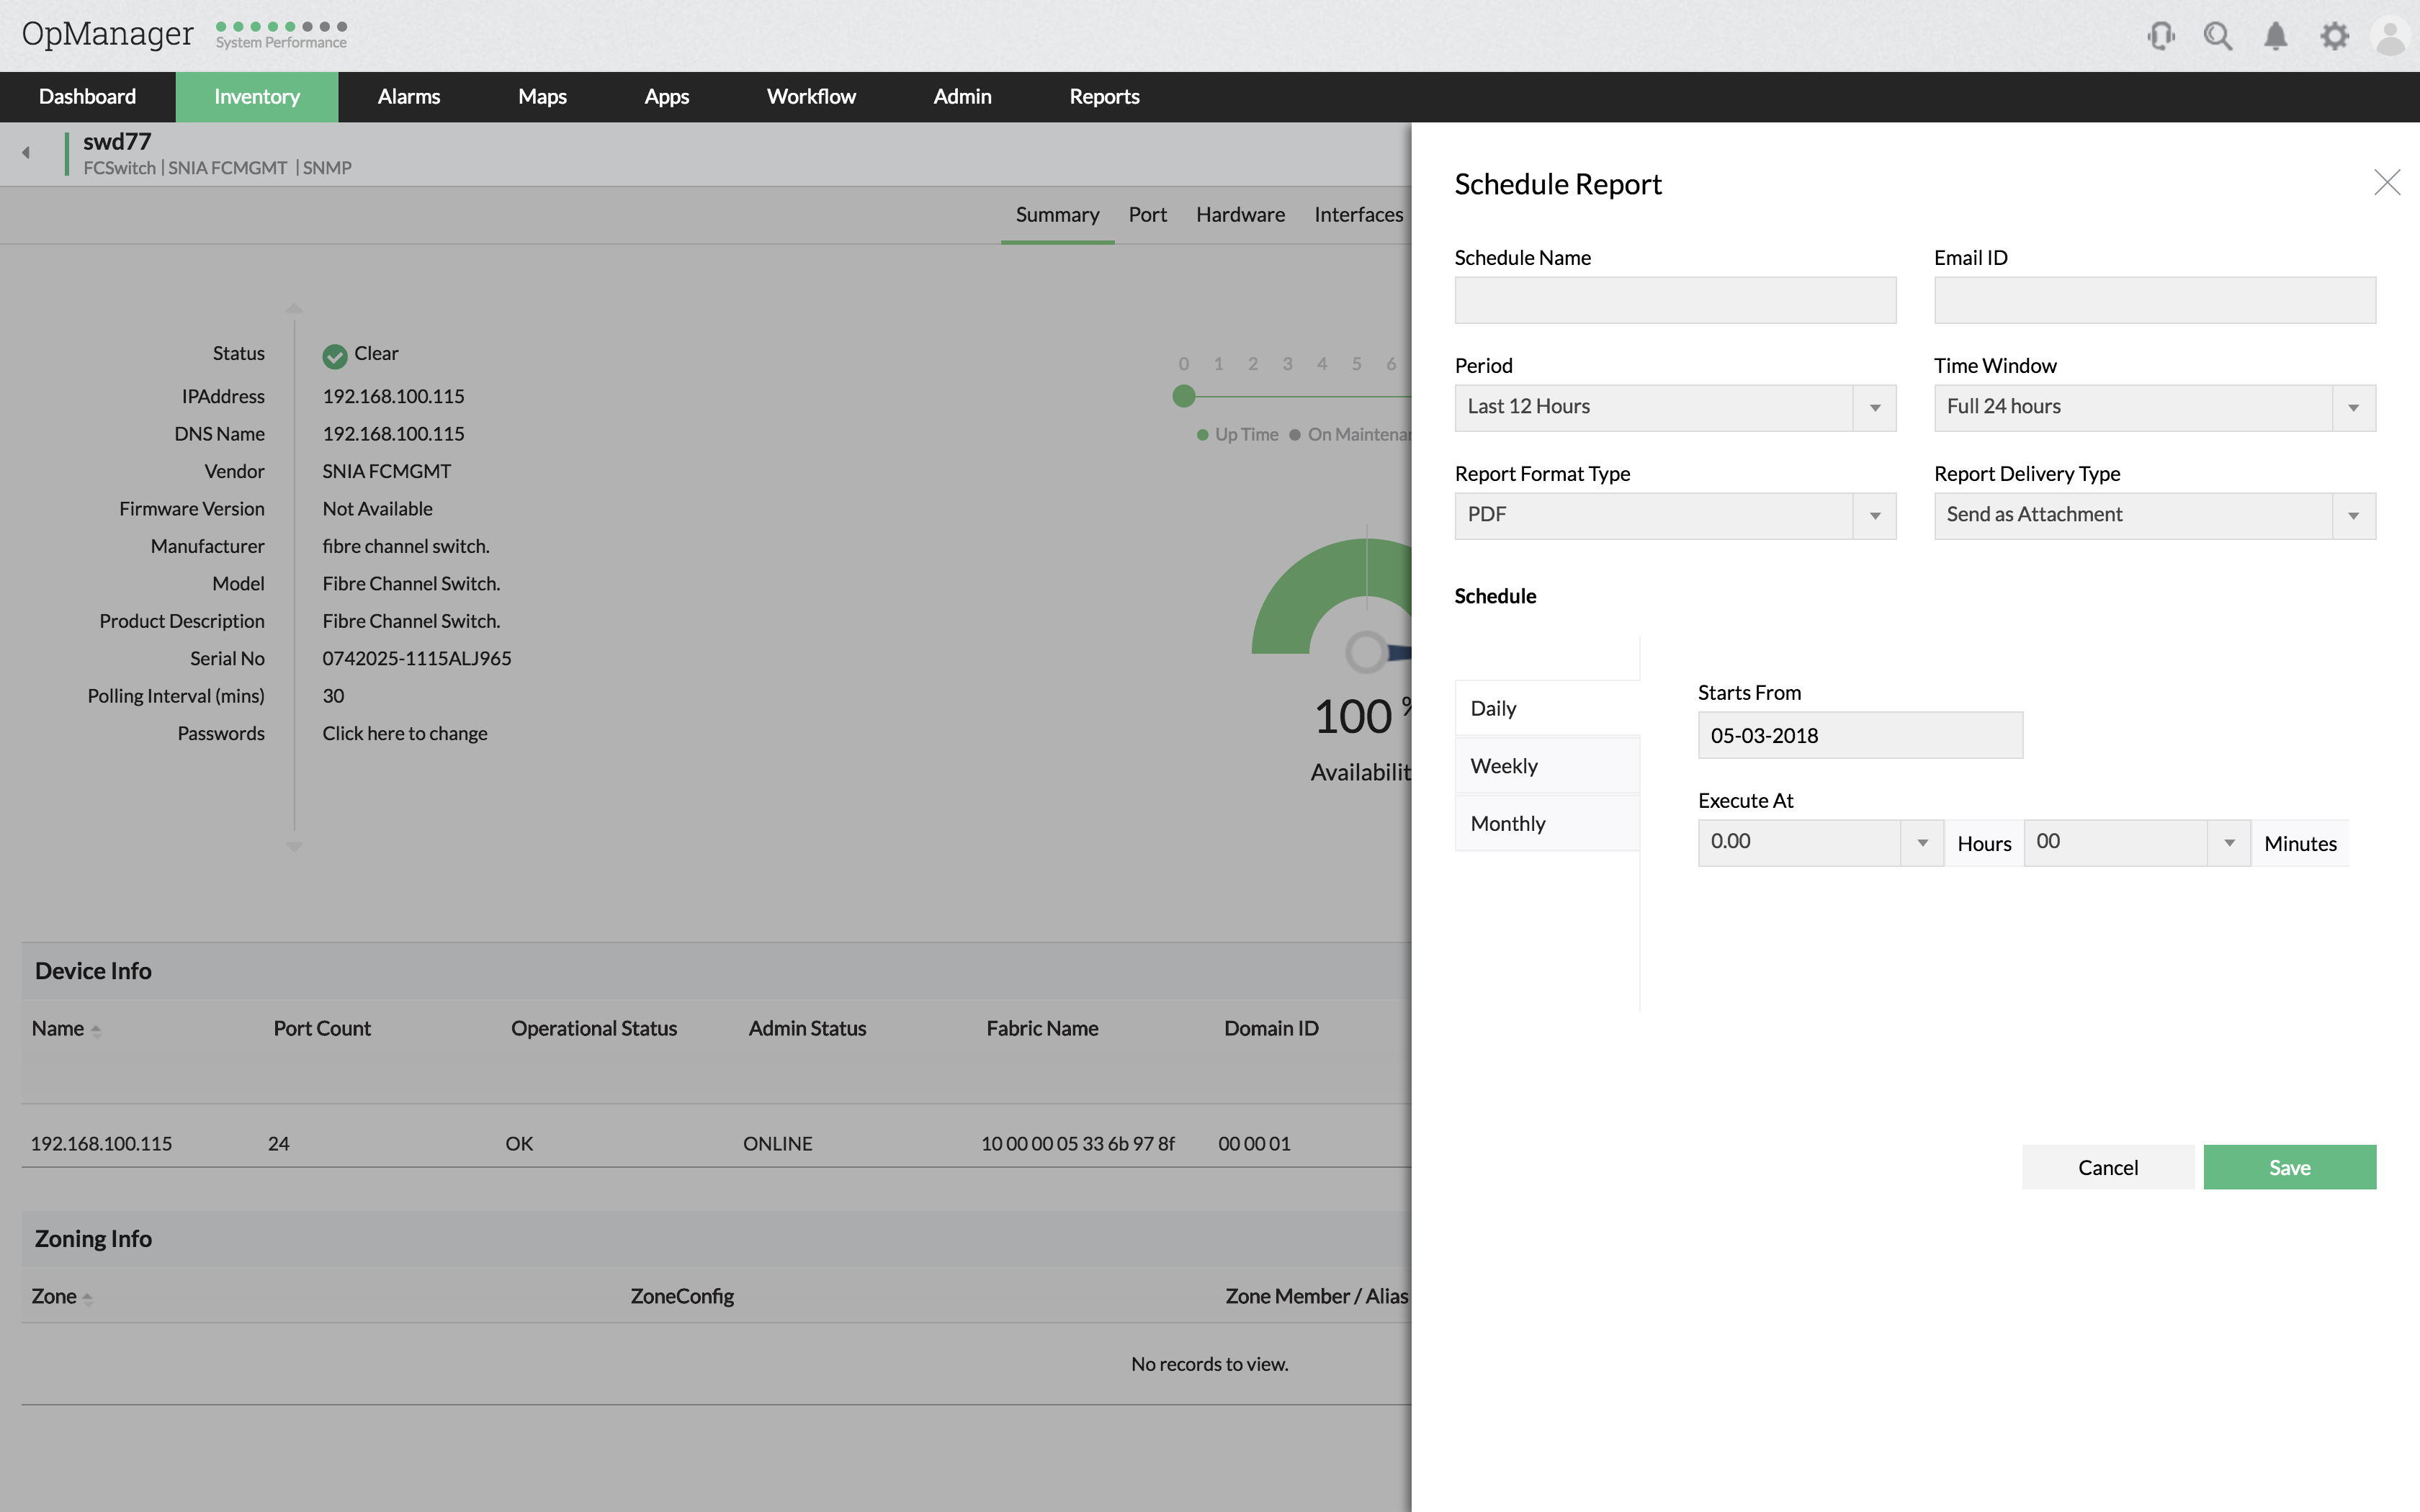Open the alarm bell notifications
2420x1512 pixels.
point(2275,37)
